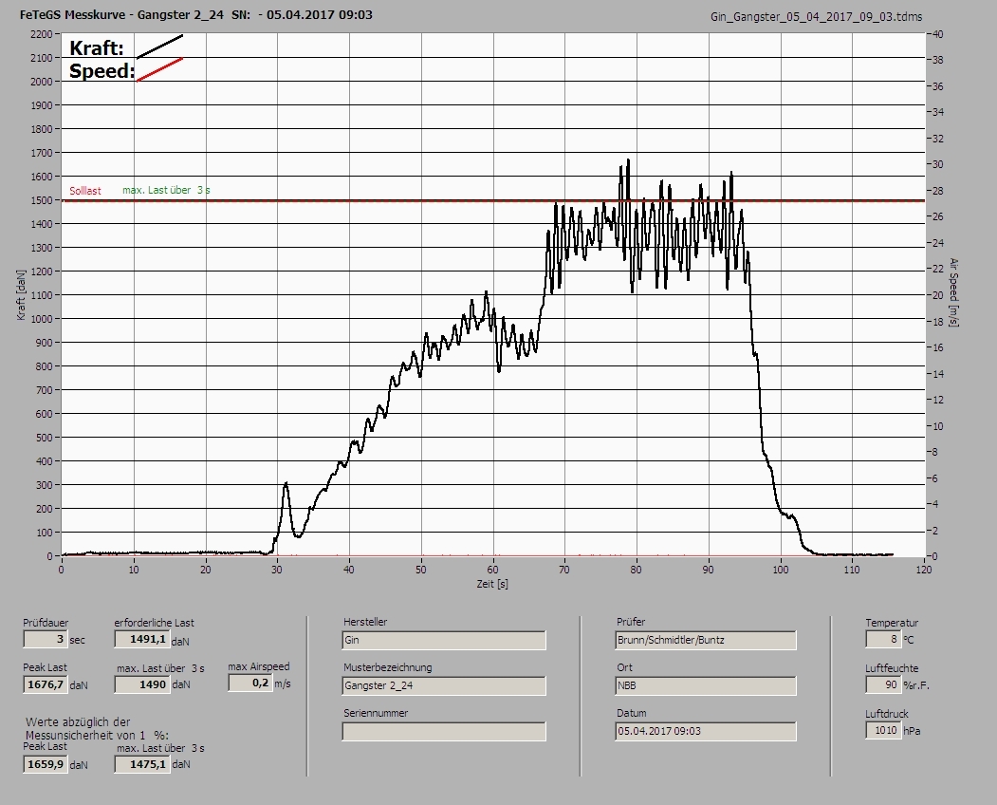Click the 2200 tick on Kraft axis
Screen dimensions: 997x805
41,34
